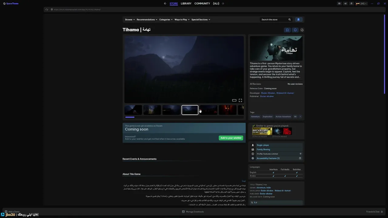Open Backrooms Escape Together similar game
Image resolution: width=388 pixels, height=218 pixels.
[262, 131]
